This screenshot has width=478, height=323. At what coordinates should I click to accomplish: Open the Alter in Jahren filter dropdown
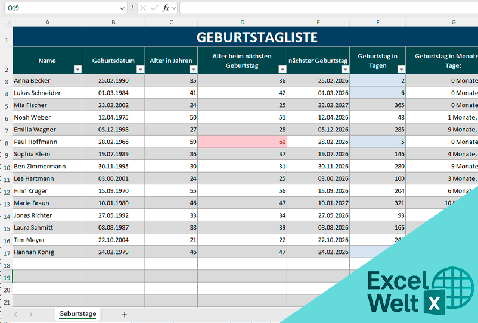[x=193, y=70]
